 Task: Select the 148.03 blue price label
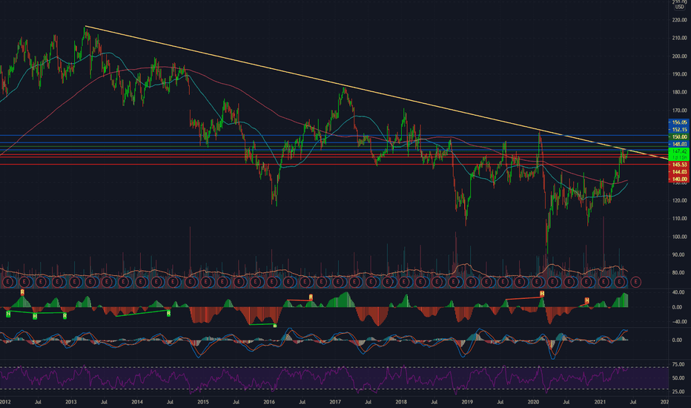point(678,144)
